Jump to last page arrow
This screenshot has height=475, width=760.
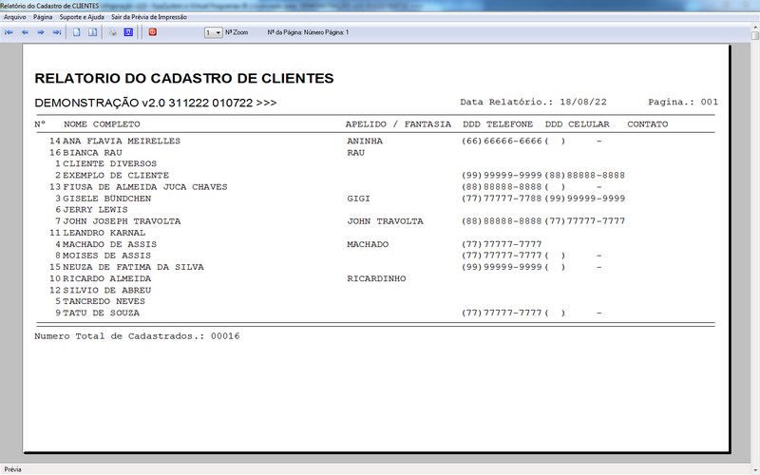coord(57,32)
